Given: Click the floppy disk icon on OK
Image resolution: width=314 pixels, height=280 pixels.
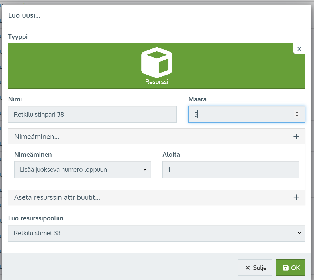Looking at the screenshot, I should click(x=286, y=268).
